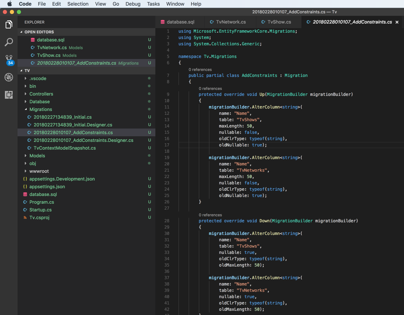The height and width of the screenshot is (315, 404).
Task: Open the Selection menu
Action: tap(78, 4)
